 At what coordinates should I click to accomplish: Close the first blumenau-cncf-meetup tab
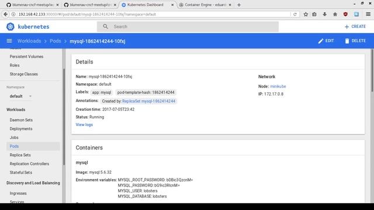pos(57,5)
